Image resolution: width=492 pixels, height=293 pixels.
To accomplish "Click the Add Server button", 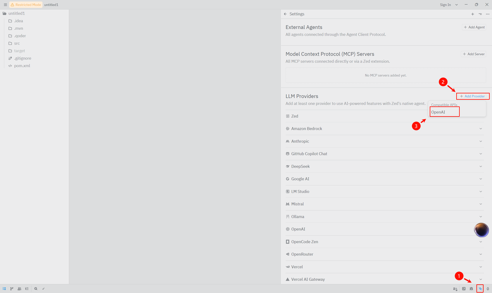I will point(474,54).
